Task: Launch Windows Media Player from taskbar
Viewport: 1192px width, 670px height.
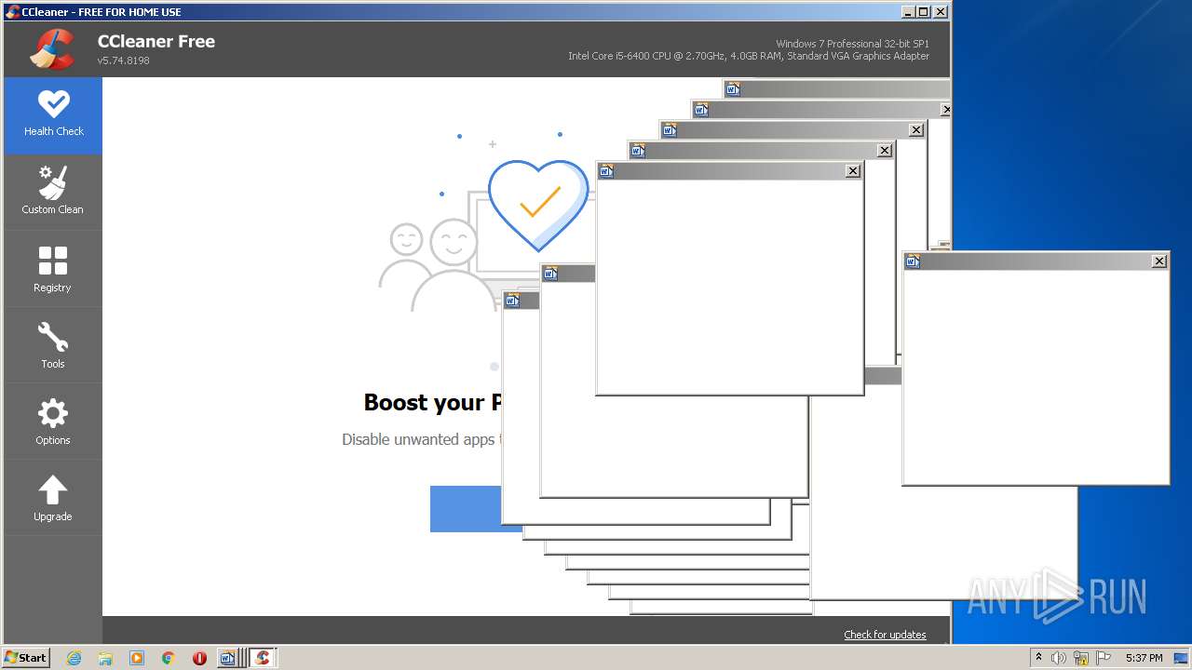Action: pos(137,658)
